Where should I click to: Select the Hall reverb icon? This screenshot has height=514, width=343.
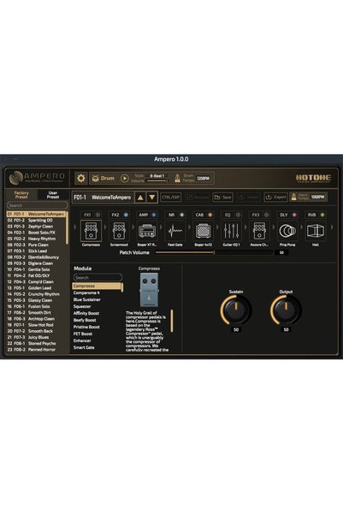316,231
